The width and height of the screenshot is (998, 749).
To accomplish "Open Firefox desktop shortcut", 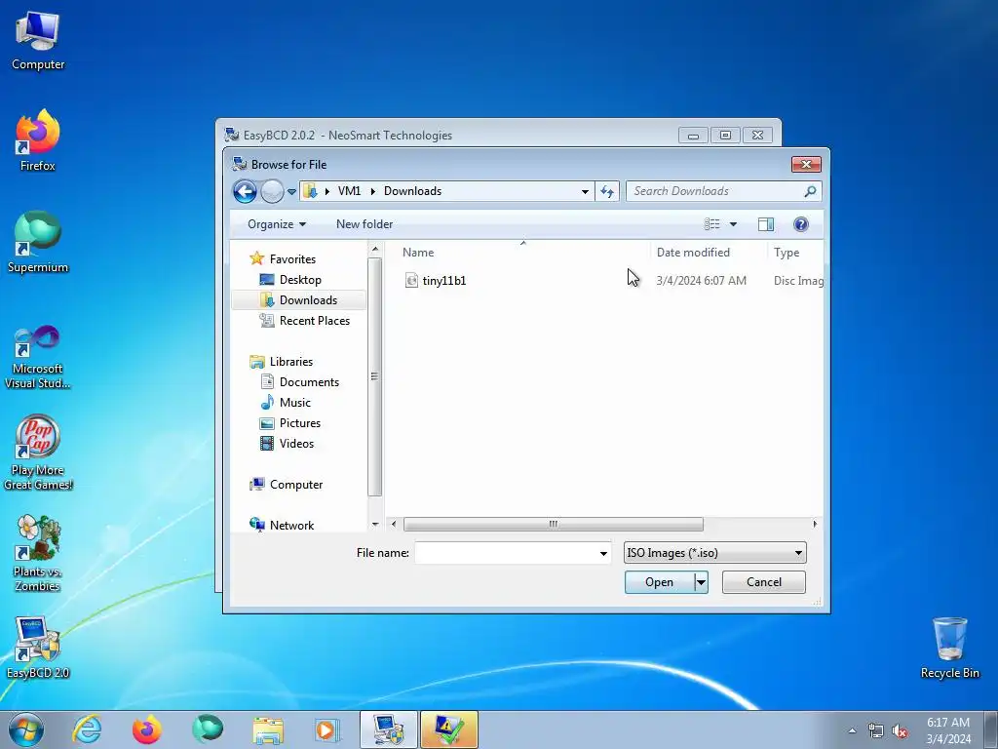I will 38,140.
